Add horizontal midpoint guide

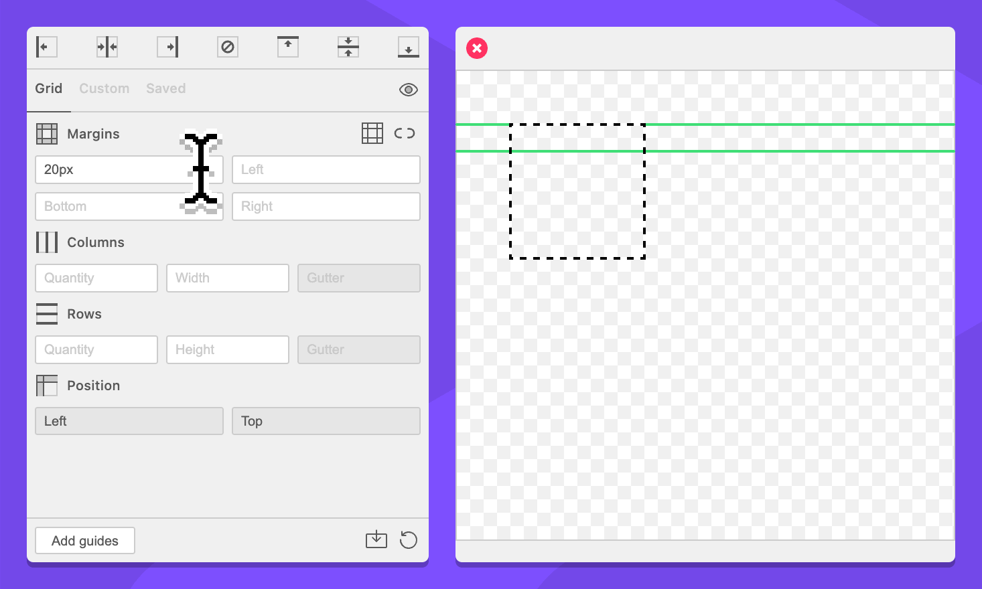[348, 47]
